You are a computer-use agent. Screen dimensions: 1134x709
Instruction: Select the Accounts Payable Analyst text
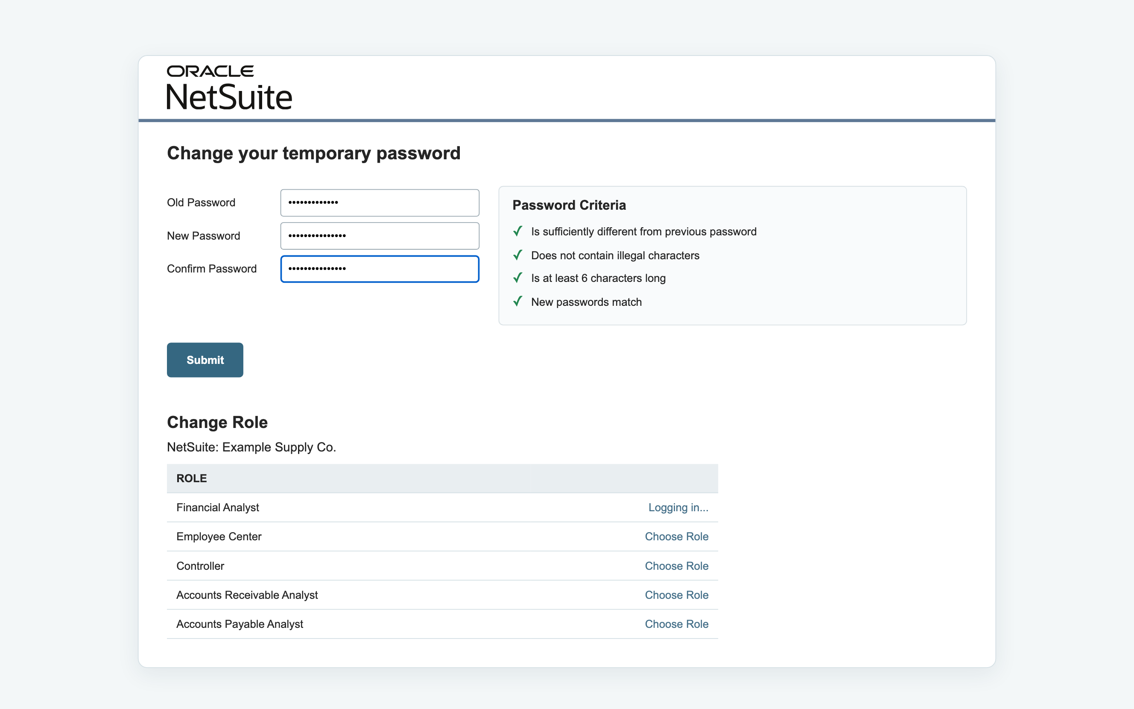240,624
